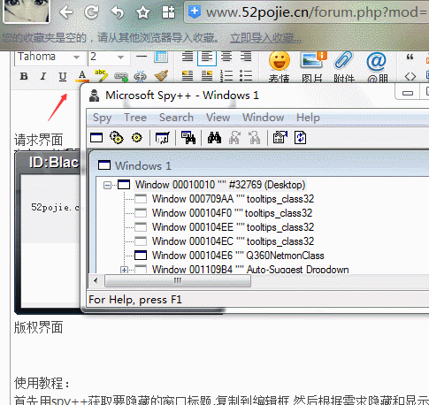429x405 pixels.
Task: Insert a bulleted list
Action: 246,76
